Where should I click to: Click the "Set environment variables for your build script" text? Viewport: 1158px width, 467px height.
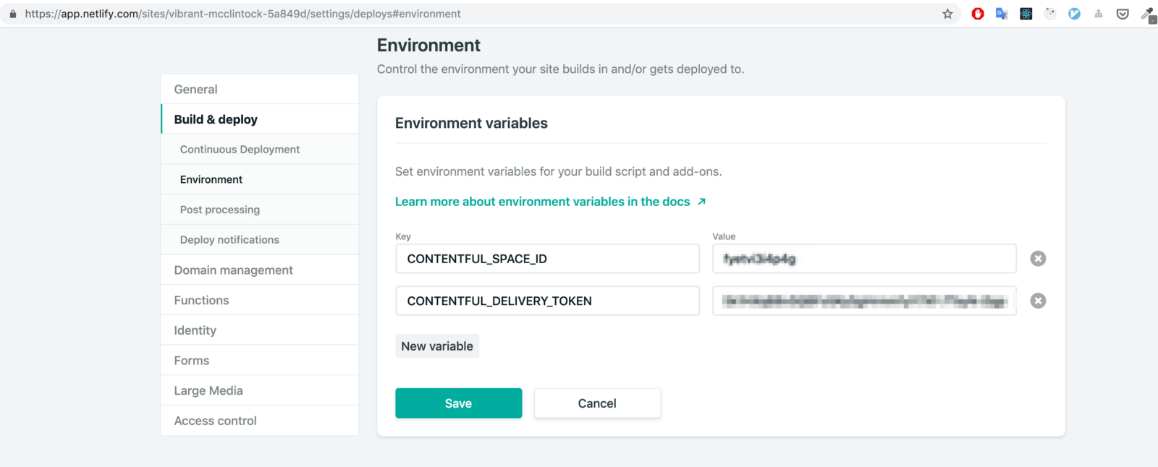pos(558,171)
